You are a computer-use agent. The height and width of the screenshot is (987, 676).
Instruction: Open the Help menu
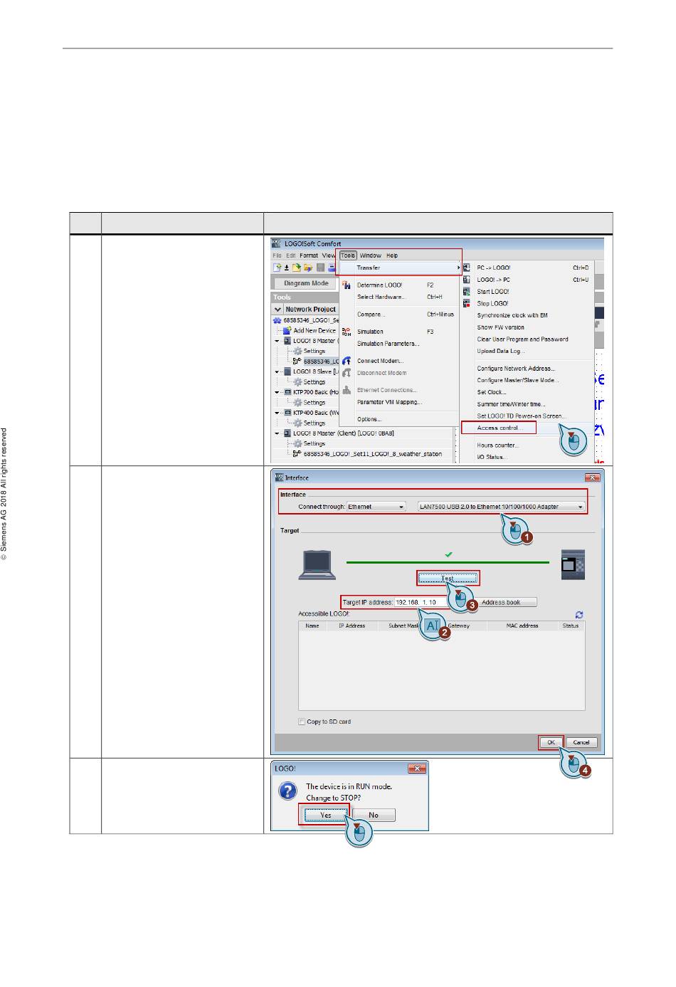pyautogui.click(x=392, y=255)
